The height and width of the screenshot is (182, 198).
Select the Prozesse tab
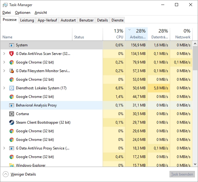tap(10, 20)
